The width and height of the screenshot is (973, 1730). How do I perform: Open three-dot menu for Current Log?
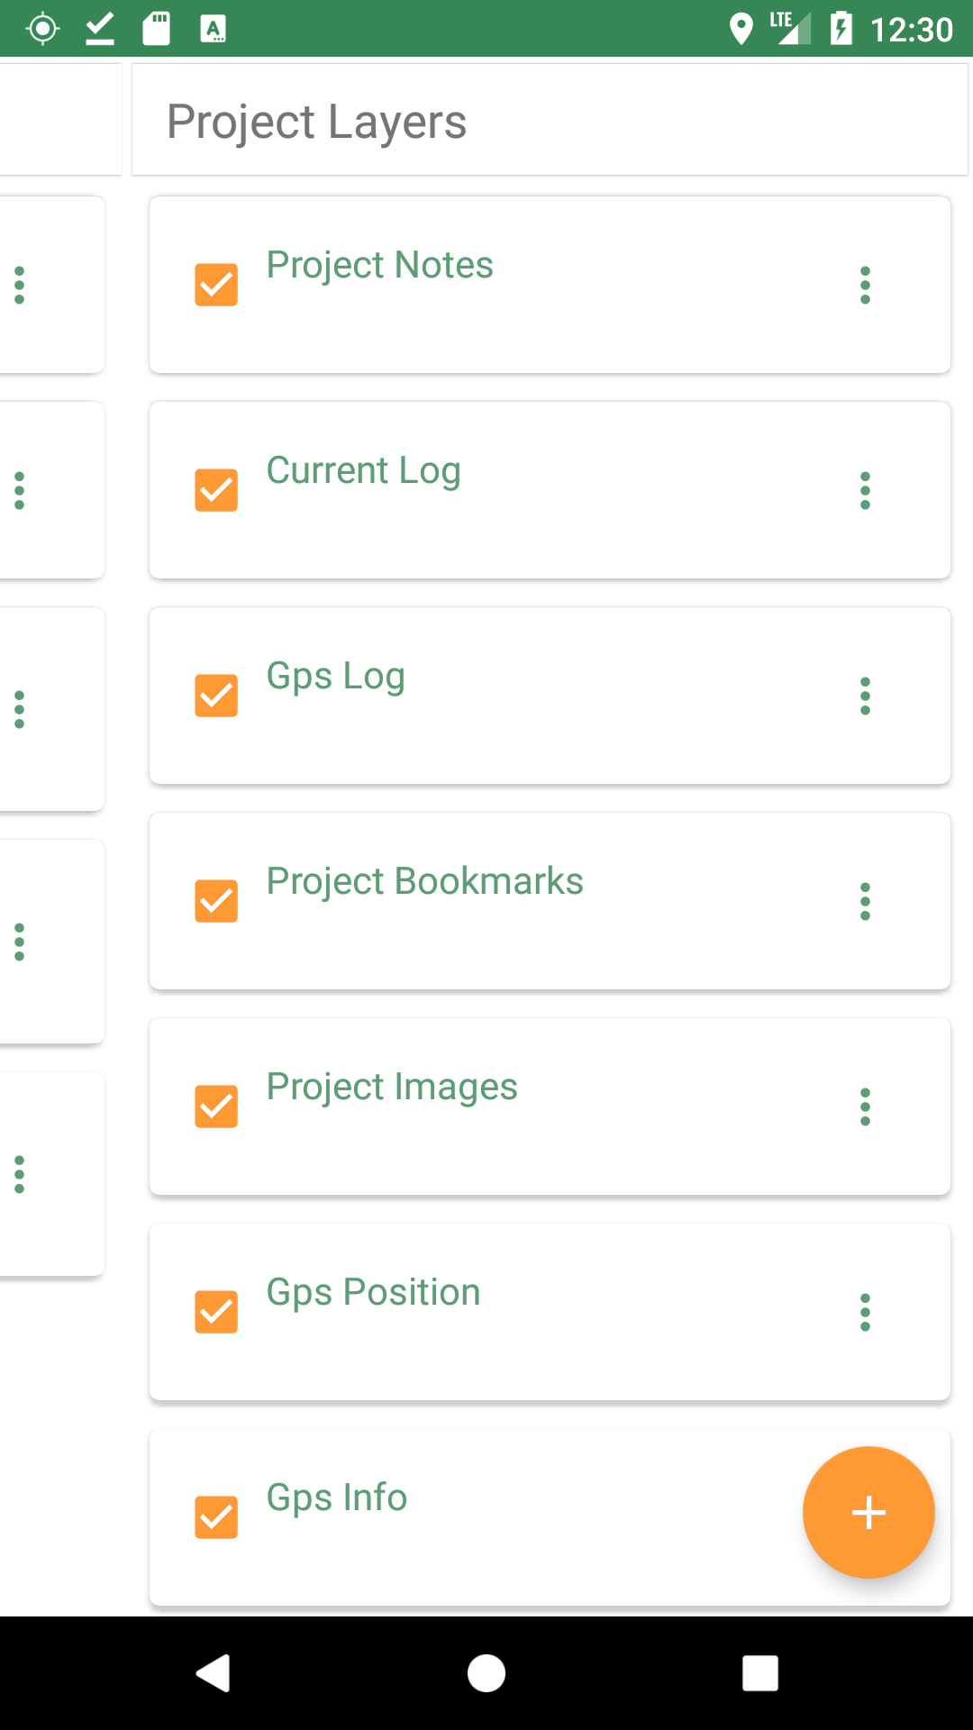tap(865, 490)
